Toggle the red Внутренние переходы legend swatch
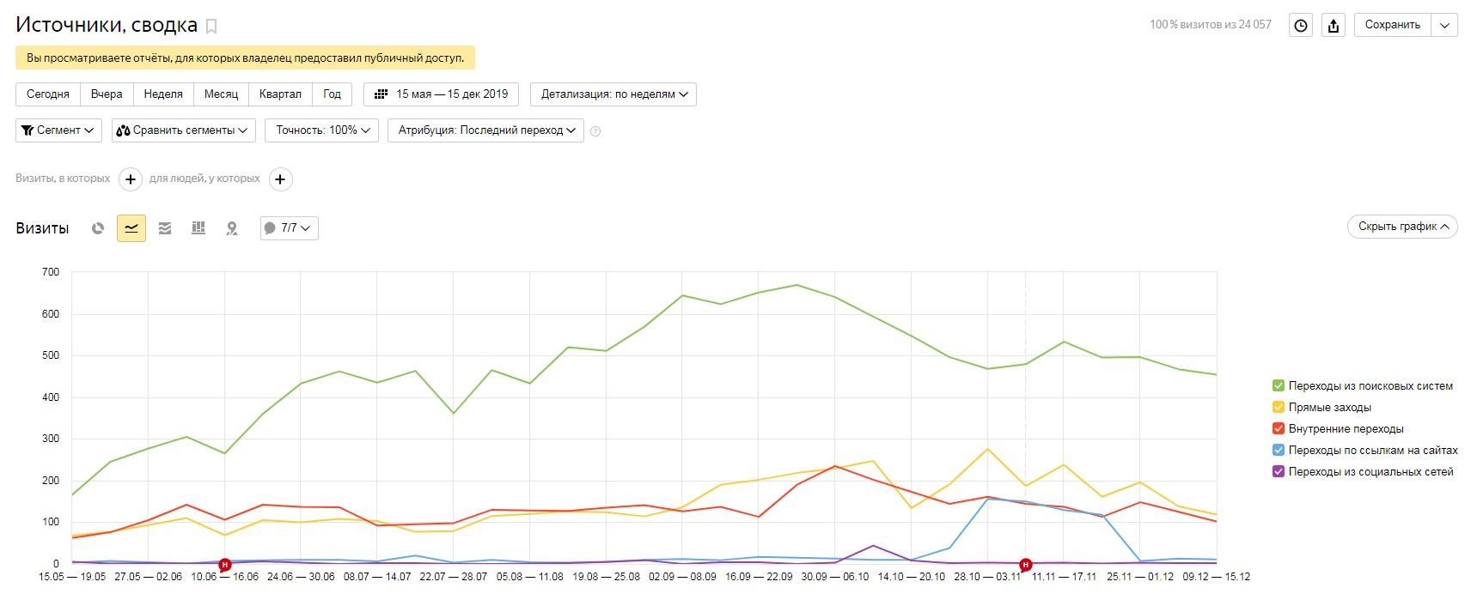The height and width of the screenshot is (606, 1477). (1279, 429)
